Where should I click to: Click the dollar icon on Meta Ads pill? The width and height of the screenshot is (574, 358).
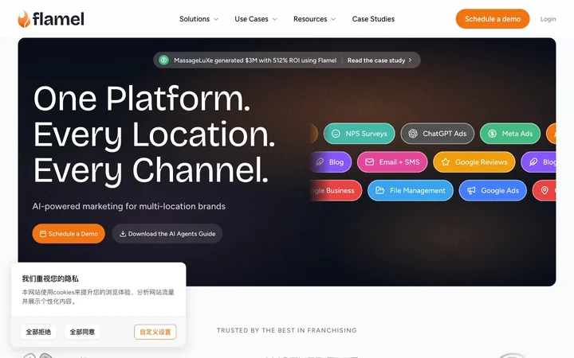[x=492, y=134]
